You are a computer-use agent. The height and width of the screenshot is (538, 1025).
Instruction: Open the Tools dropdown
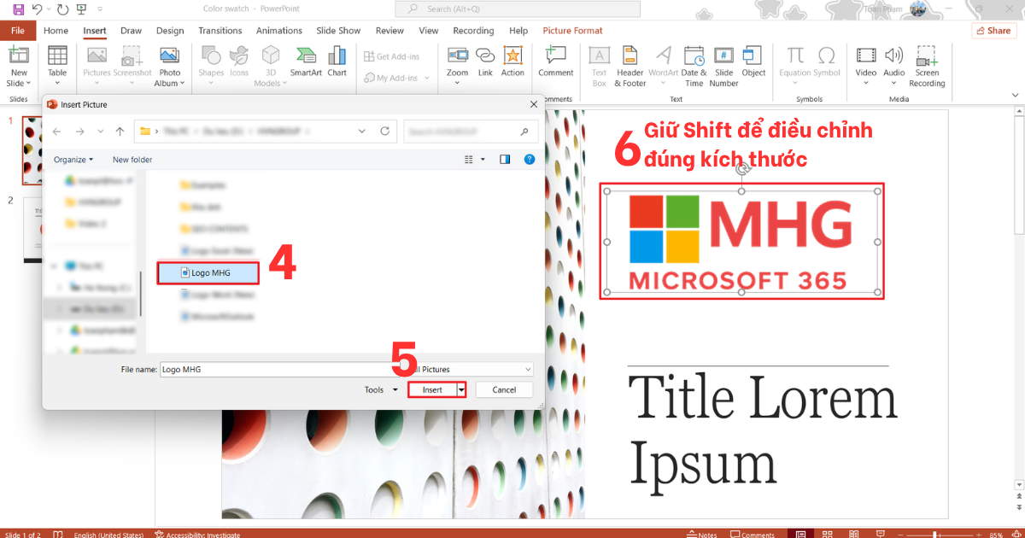[x=380, y=389]
